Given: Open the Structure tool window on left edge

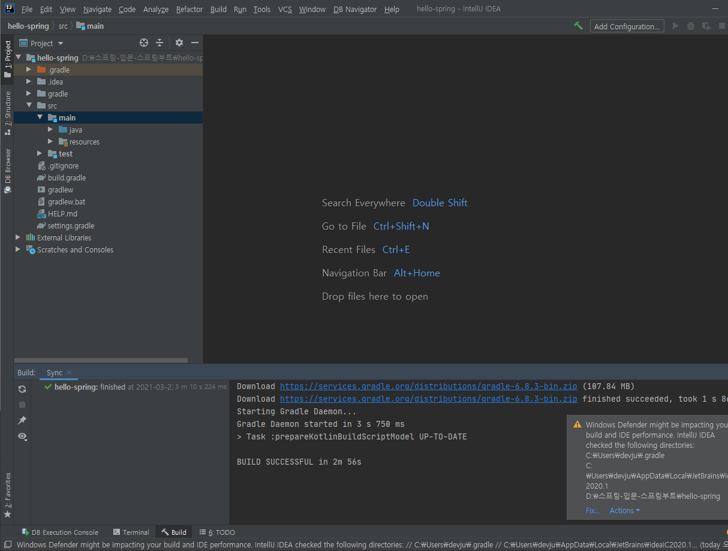Looking at the screenshot, I should pyautogui.click(x=7, y=113).
